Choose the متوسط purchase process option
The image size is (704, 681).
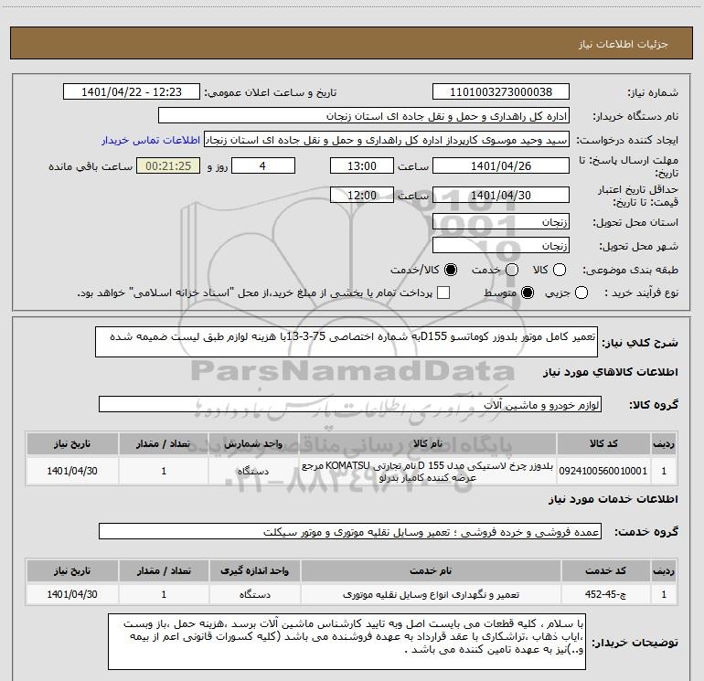(x=528, y=293)
